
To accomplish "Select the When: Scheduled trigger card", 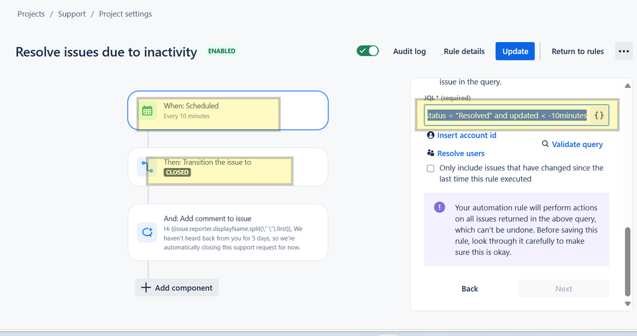I will click(x=228, y=110).
